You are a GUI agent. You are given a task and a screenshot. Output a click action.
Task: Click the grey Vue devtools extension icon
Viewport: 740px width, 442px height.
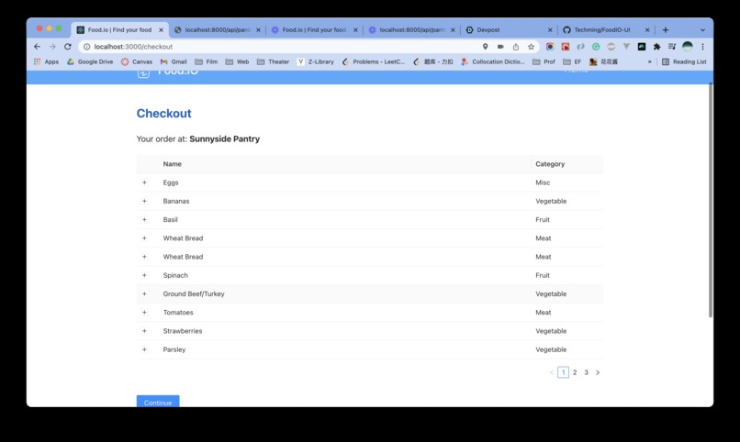(626, 47)
